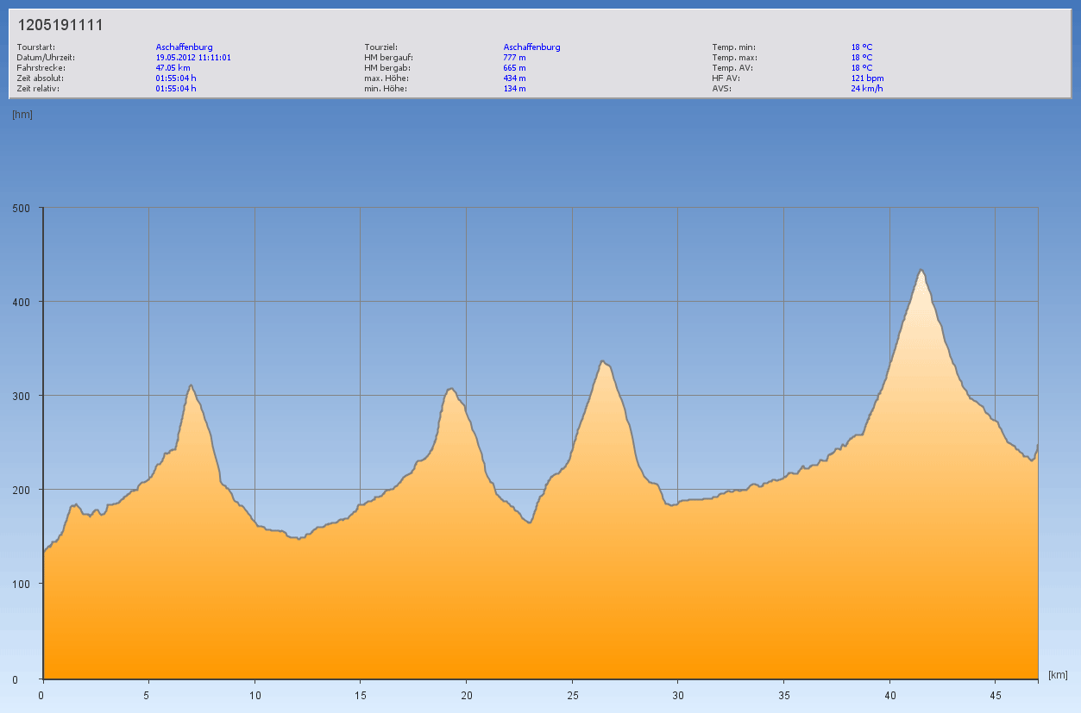Click the AVS value 24 km/h

tap(866, 89)
